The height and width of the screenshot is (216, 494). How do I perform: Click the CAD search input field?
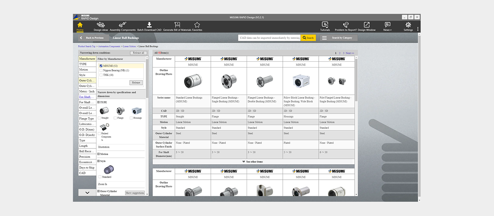pos(269,38)
